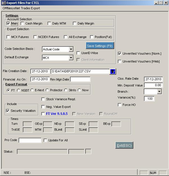
Task: Expand the Default Exchange dropdown
Action: (71, 58)
